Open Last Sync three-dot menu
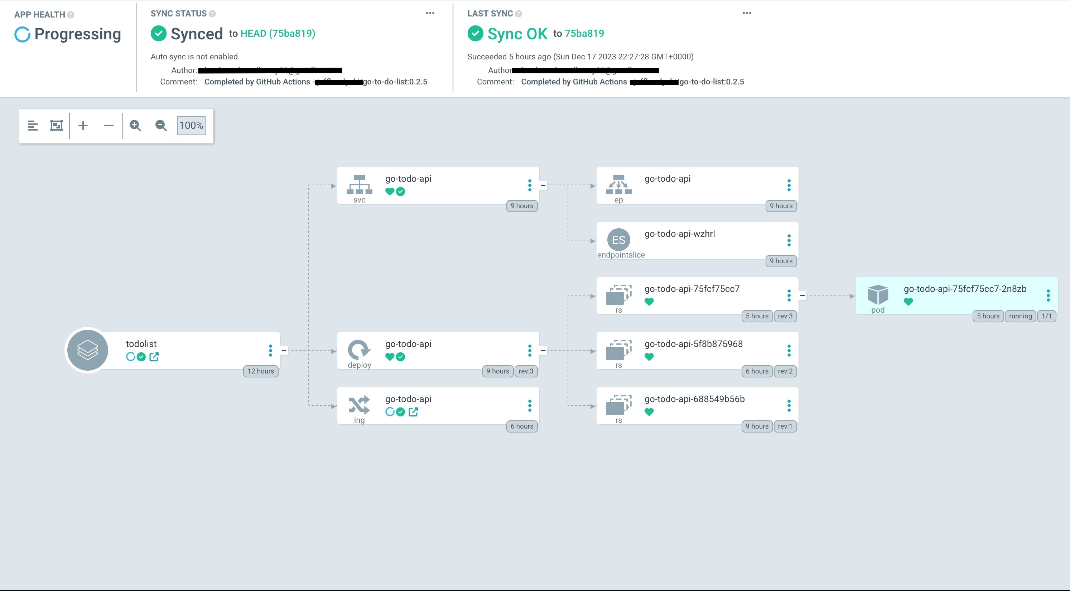The width and height of the screenshot is (1070, 591). click(x=746, y=13)
